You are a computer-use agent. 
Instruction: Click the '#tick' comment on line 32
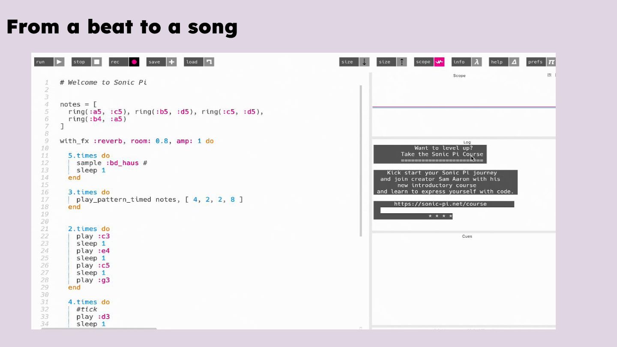point(87,309)
